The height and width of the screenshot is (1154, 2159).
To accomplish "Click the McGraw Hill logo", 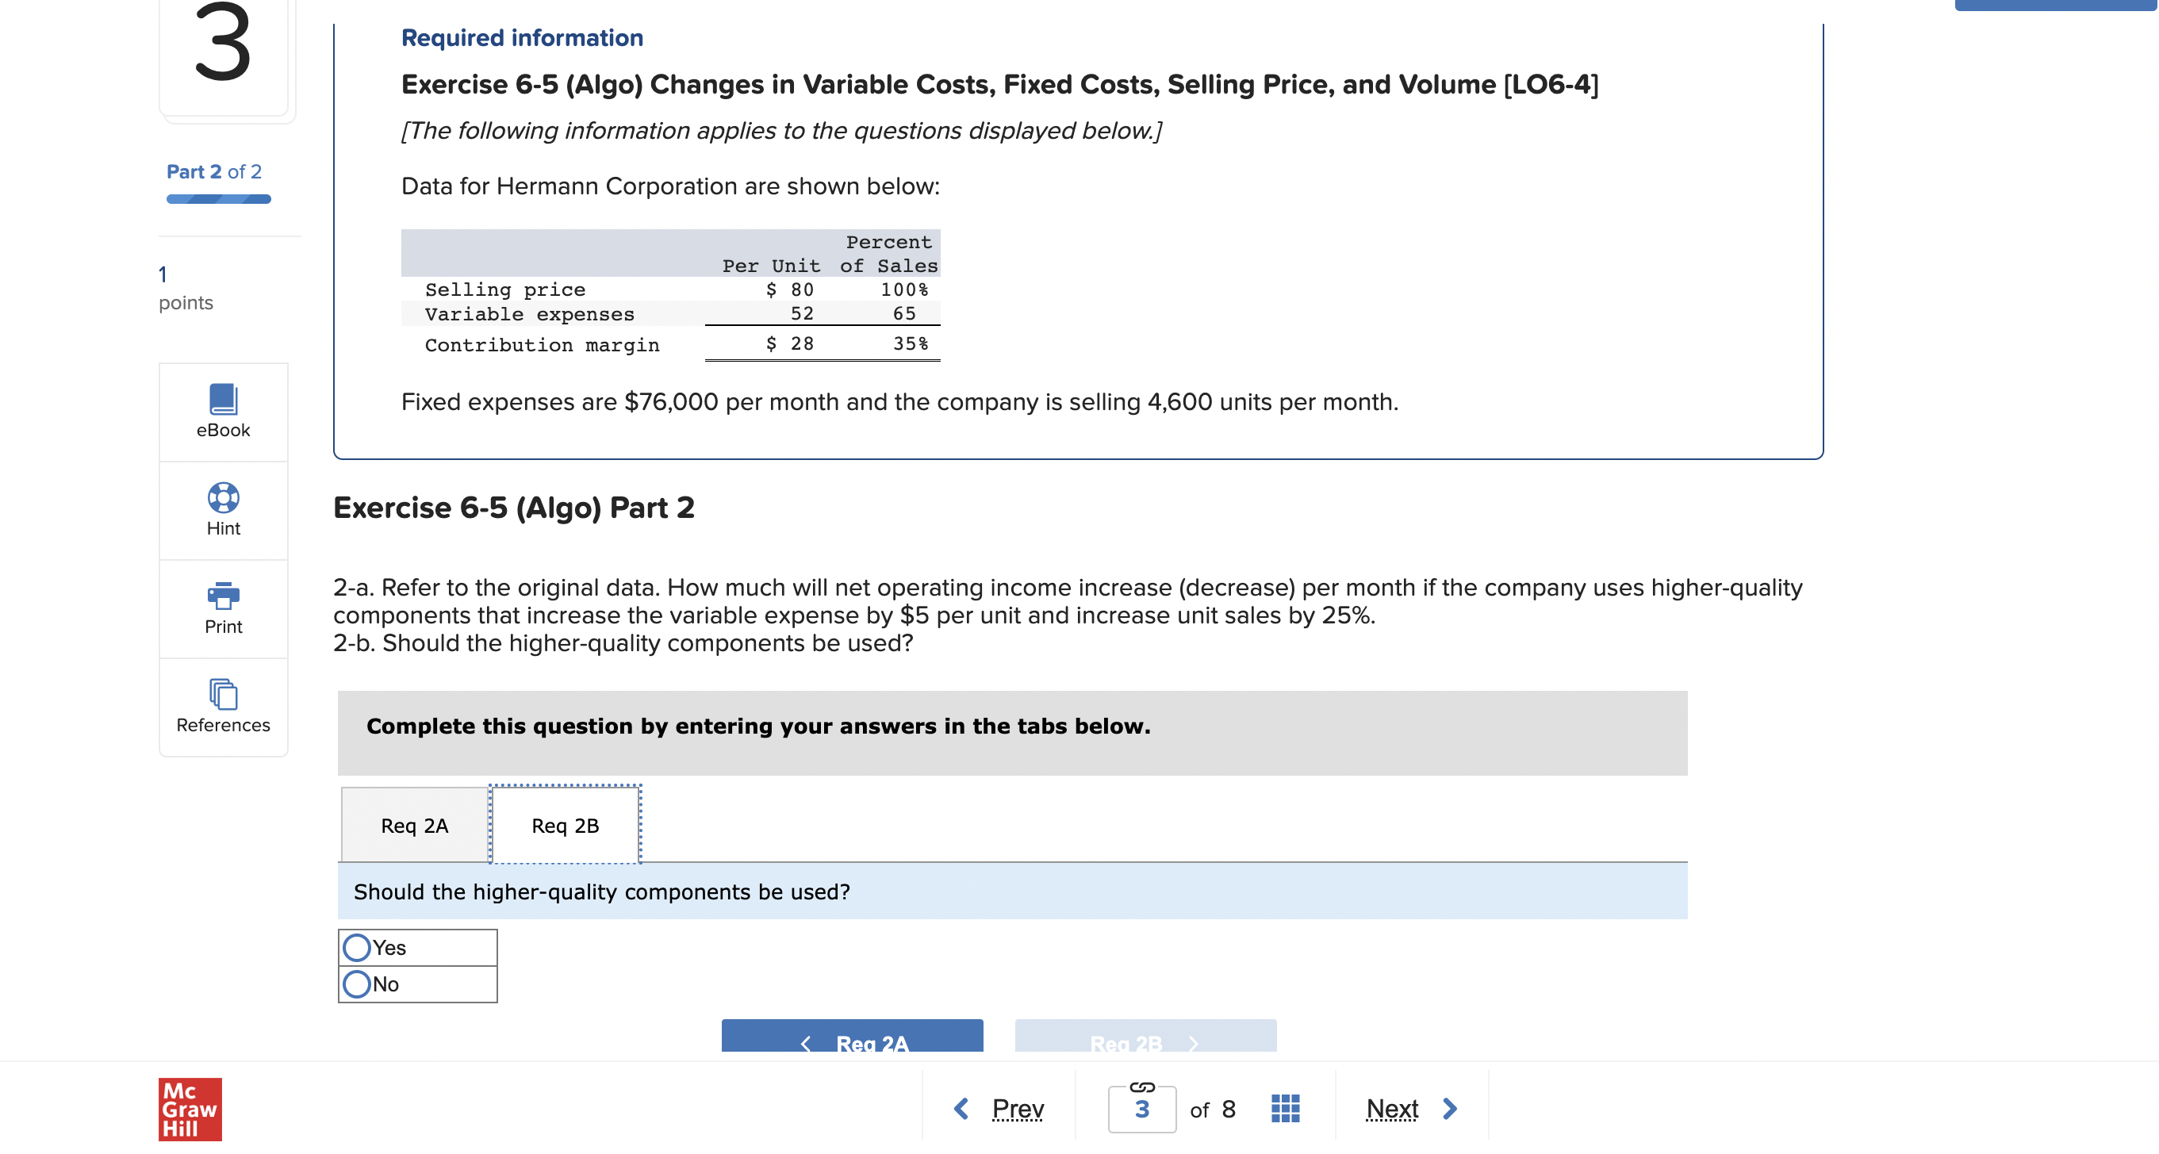I will (190, 1108).
